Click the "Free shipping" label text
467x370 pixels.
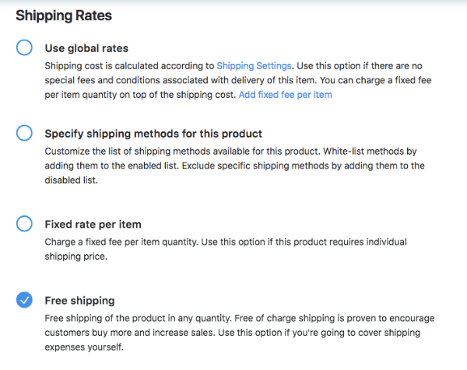tap(79, 300)
